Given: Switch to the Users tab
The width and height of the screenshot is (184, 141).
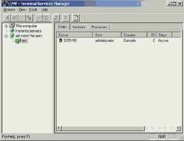Looking at the screenshot, I should point(62,27).
